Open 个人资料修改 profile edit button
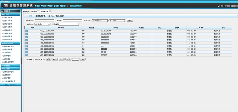 (x=76, y=6)
